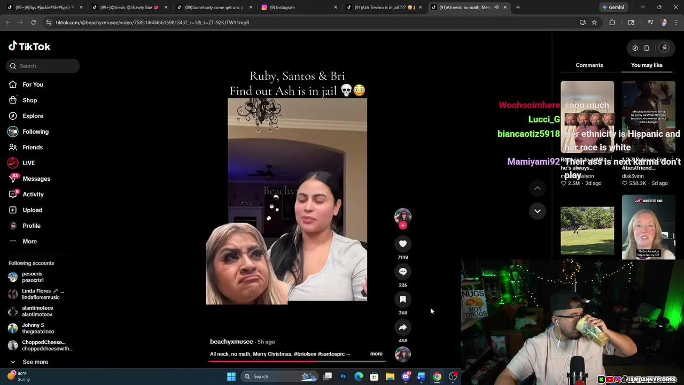Switch to the Comments tab
Viewport: 684px width, 385px height.
[589, 65]
